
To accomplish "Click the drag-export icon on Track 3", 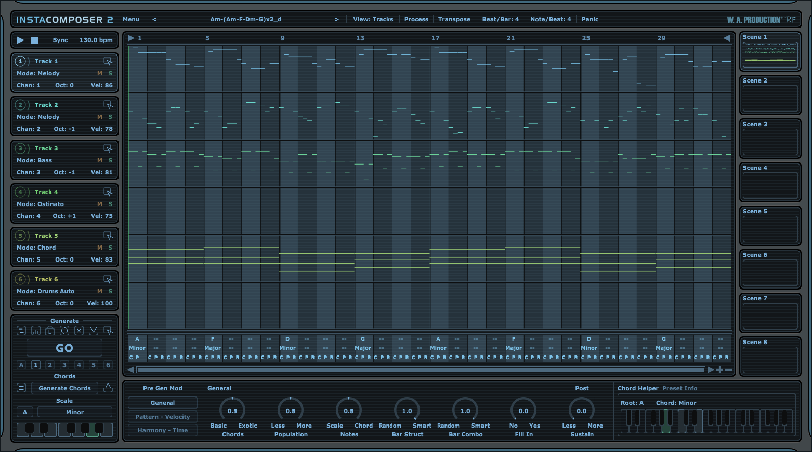I will click(x=108, y=148).
